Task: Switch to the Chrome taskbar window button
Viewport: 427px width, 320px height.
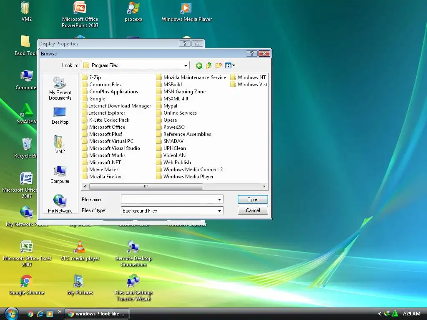Action: coord(96,314)
